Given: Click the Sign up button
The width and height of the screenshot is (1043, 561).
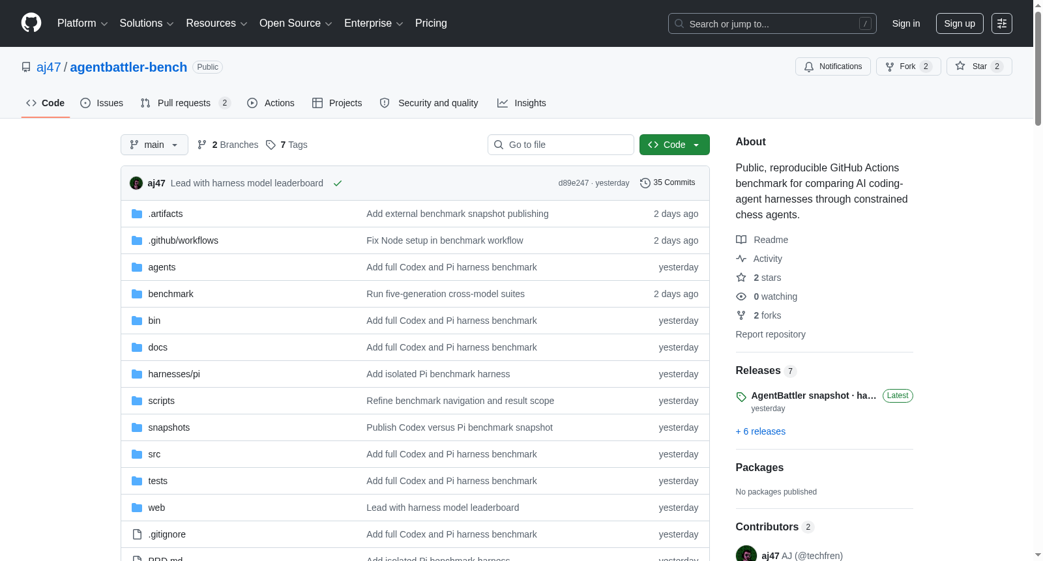Looking at the screenshot, I should click(x=960, y=23).
